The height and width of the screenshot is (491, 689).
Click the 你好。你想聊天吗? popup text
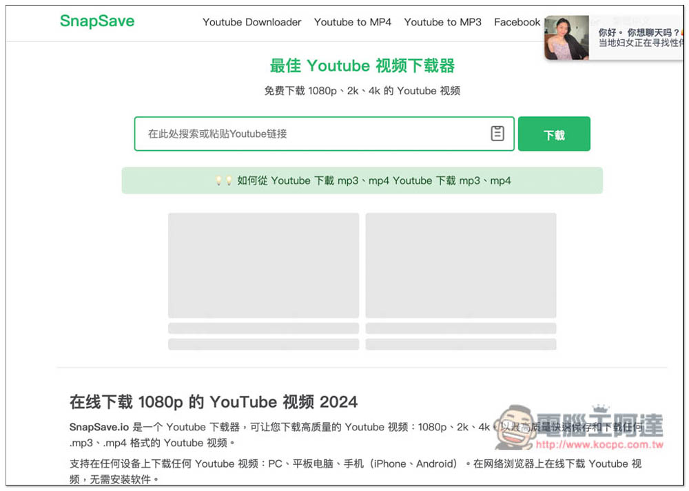click(x=639, y=32)
